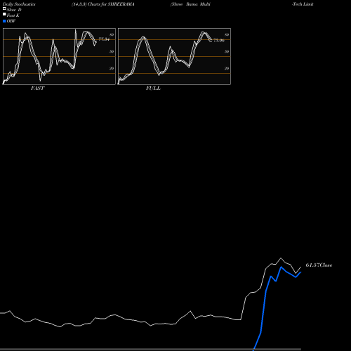Click the 80 level label in FULL chart

pos(227,35)
